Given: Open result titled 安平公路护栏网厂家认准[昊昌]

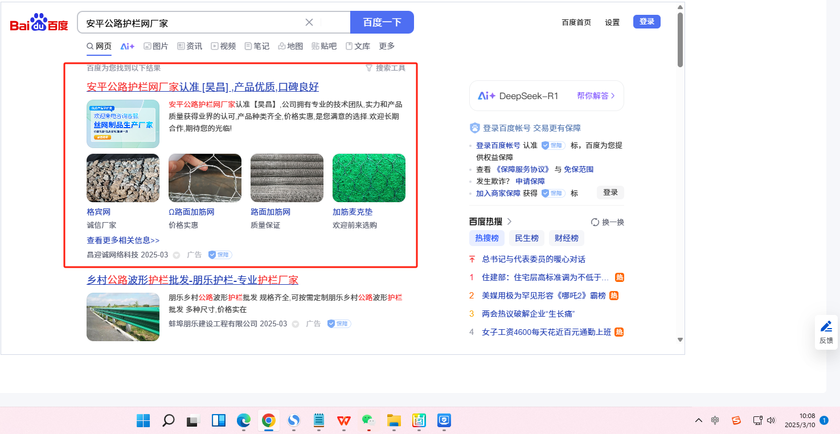Looking at the screenshot, I should (x=203, y=87).
